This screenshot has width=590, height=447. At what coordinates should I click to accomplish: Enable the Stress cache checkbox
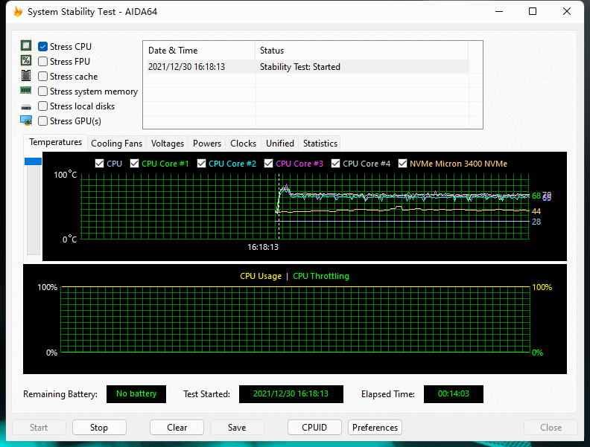(43, 77)
